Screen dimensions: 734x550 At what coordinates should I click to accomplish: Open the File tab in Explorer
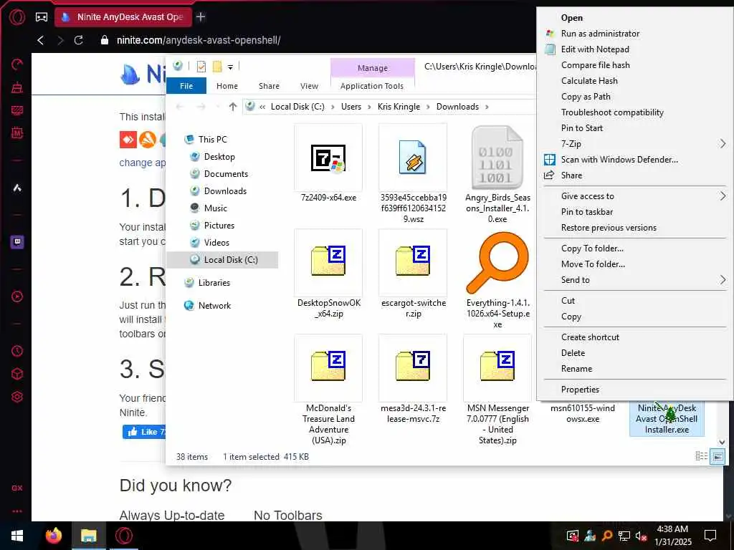(x=186, y=86)
